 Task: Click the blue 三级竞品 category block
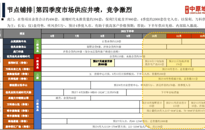(37, 105)
